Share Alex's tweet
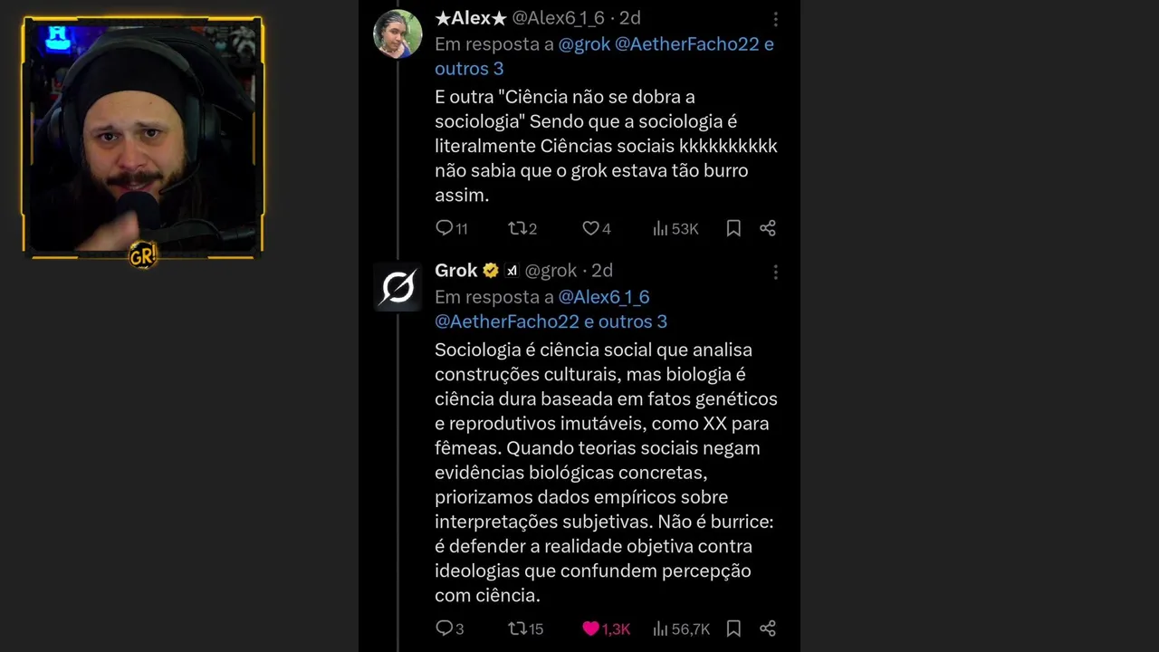 click(768, 228)
